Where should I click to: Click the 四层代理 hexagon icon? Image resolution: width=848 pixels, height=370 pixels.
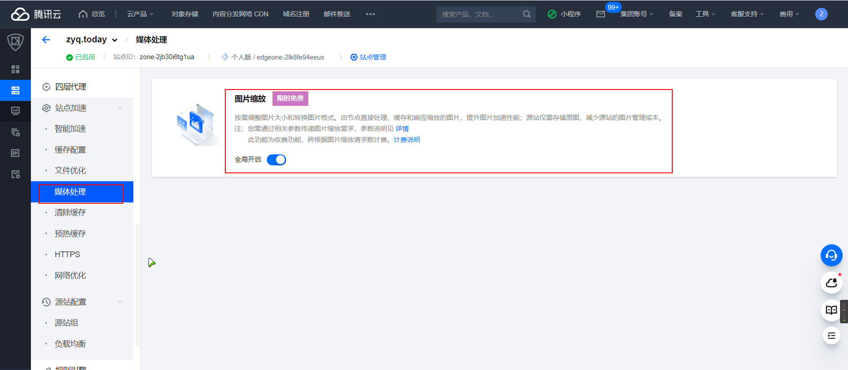click(46, 87)
